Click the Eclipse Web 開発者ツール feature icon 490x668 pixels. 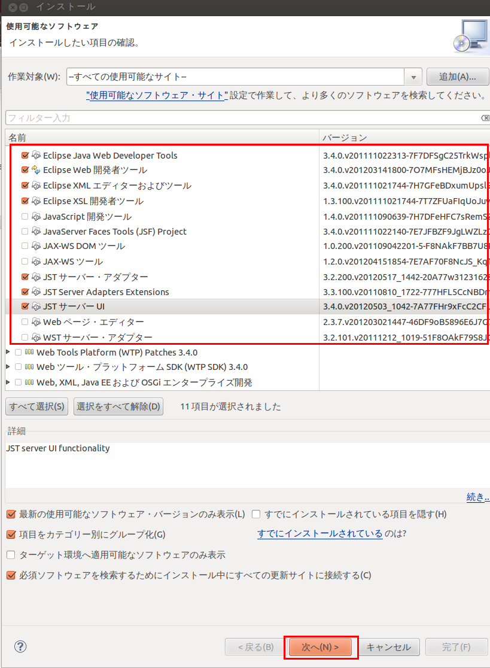36,170
